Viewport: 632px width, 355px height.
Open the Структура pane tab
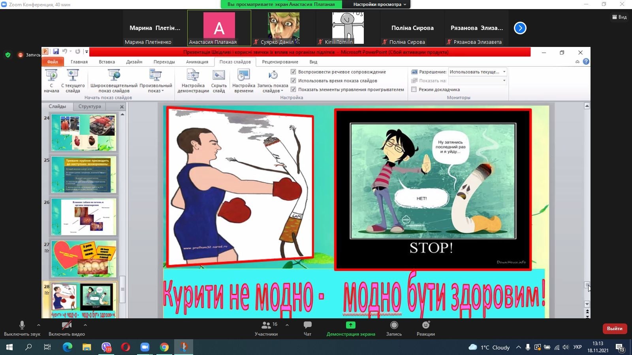tap(90, 106)
